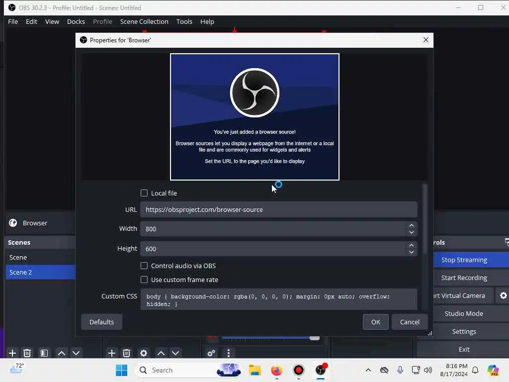Click the properties dialog vertical scrollbar
This screenshot has width=509, height=382.
[424, 219]
